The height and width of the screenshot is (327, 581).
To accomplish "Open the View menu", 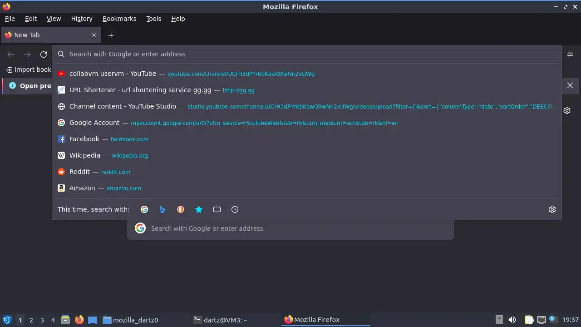I will point(54,19).
